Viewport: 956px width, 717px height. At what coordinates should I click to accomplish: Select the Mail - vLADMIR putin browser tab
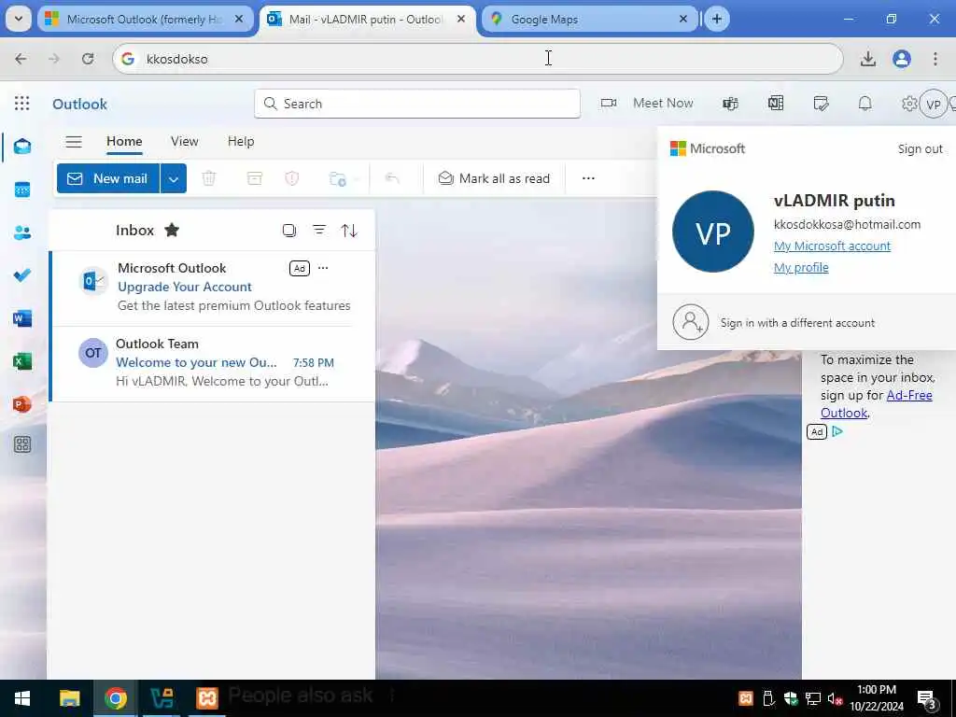[368, 20]
